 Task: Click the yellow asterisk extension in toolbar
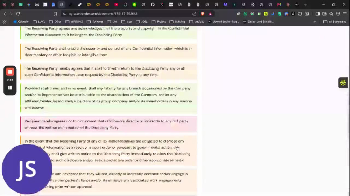[266, 14]
